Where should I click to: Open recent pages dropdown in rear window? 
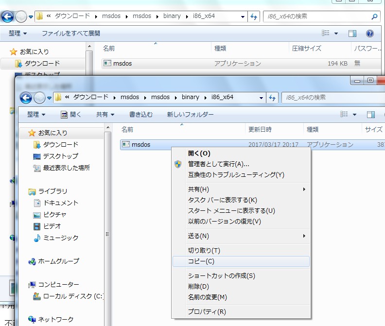click(x=31, y=17)
